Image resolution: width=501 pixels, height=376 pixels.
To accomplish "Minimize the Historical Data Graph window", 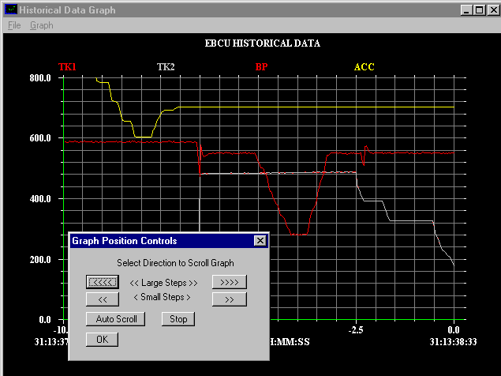I will pos(467,9).
